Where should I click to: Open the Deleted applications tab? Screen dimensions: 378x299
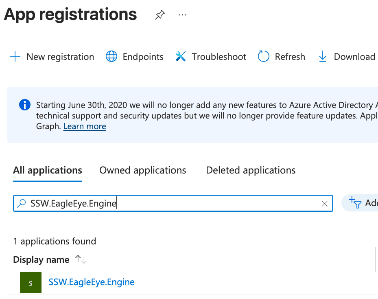[x=250, y=170]
